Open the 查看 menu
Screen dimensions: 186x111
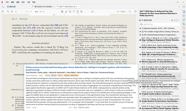click(18, 2)
